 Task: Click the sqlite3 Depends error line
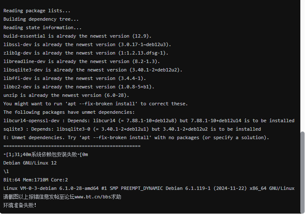[132, 129]
